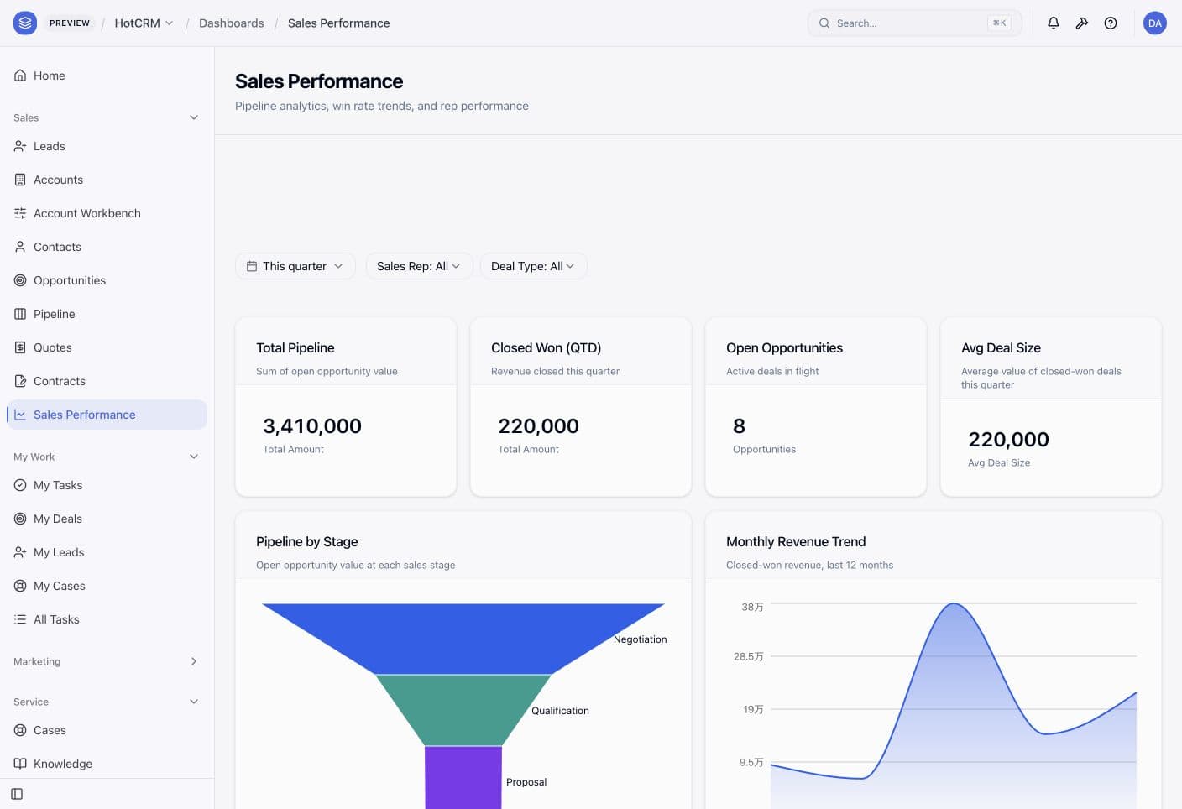
Task: Open the DA user avatar menu
Action: point(1154,23)
